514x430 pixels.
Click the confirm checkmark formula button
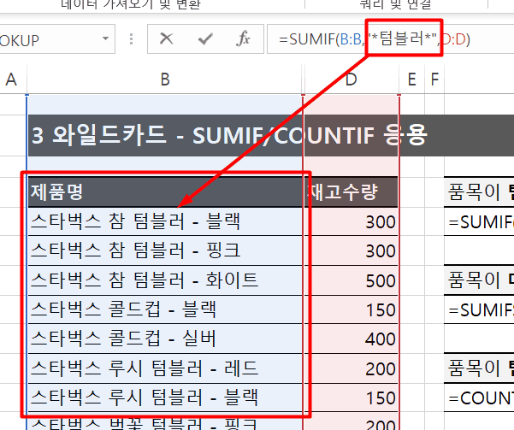[x=205, y=39]
